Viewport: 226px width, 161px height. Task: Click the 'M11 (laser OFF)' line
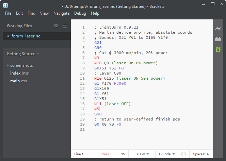pyautogui.click(x=112, y=104)
